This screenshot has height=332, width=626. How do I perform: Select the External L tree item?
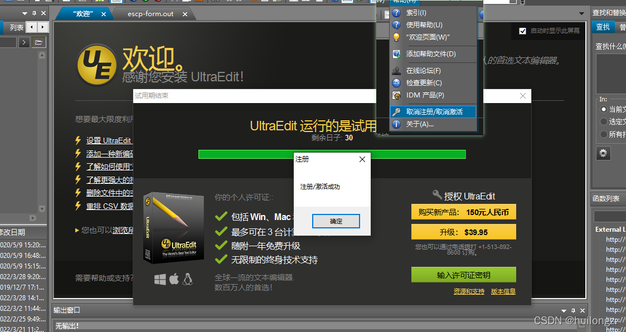click(x=610, y=229)
